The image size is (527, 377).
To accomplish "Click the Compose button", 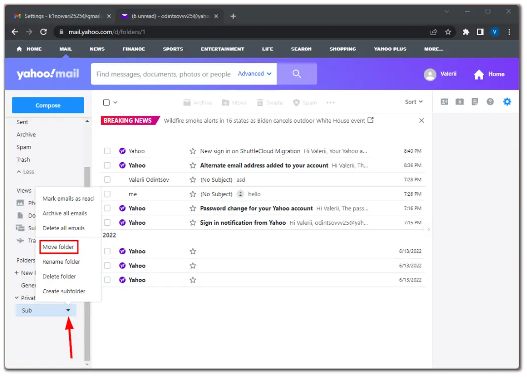I will (48, 105).
